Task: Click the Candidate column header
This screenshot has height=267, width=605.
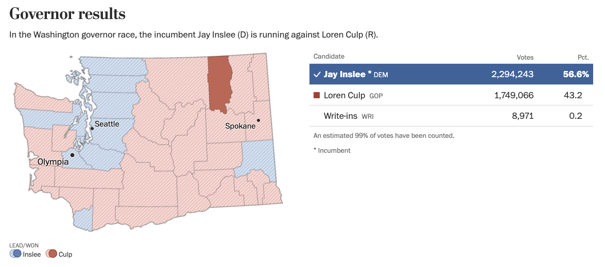Action: [x=329, y=57]
